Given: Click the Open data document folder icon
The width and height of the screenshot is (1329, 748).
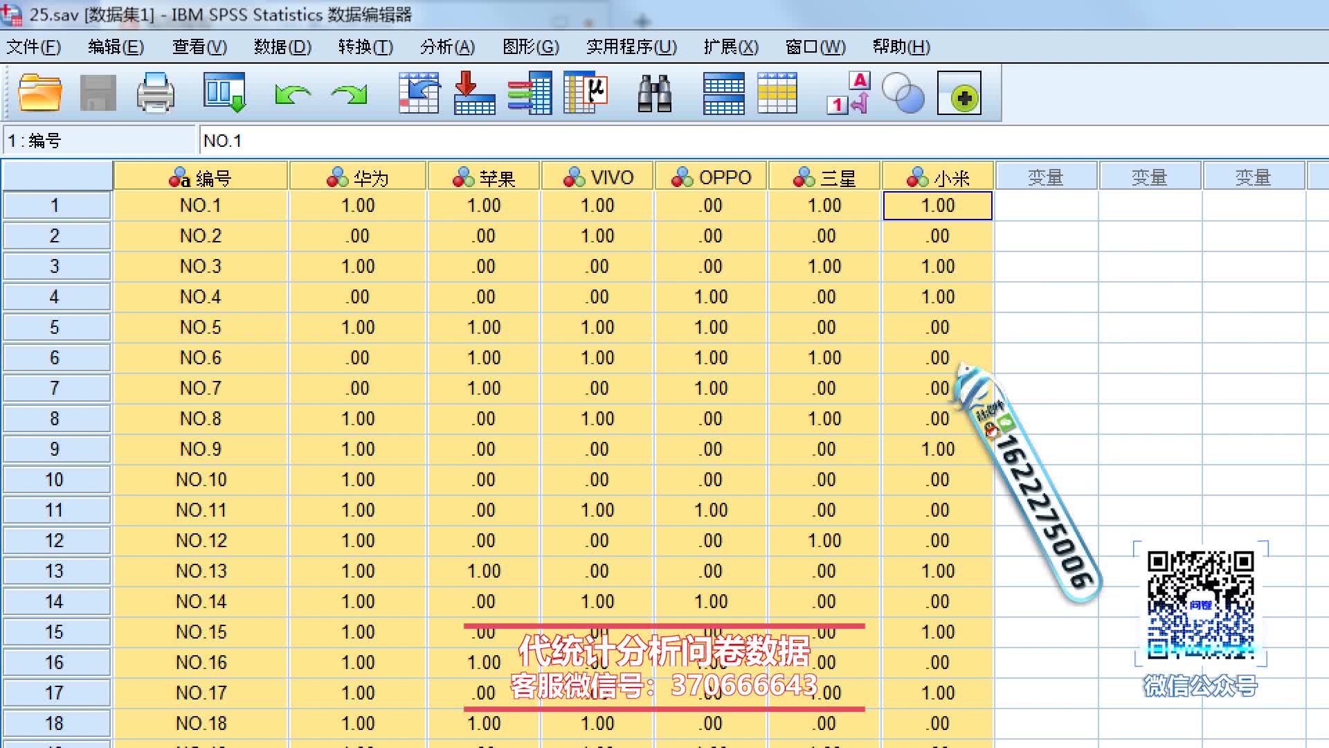Looking at the screenshot, I should point(39,93).
